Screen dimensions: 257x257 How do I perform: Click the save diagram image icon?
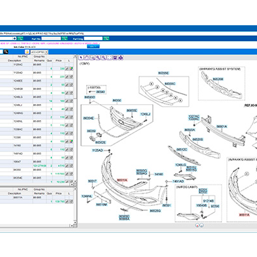115,57
